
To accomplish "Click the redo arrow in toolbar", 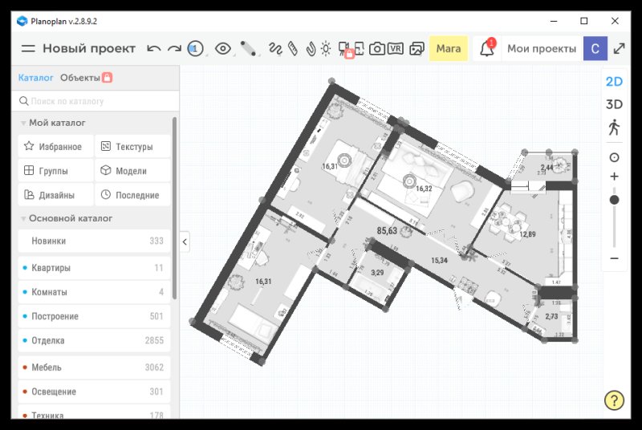I will (x=174, y=49).
